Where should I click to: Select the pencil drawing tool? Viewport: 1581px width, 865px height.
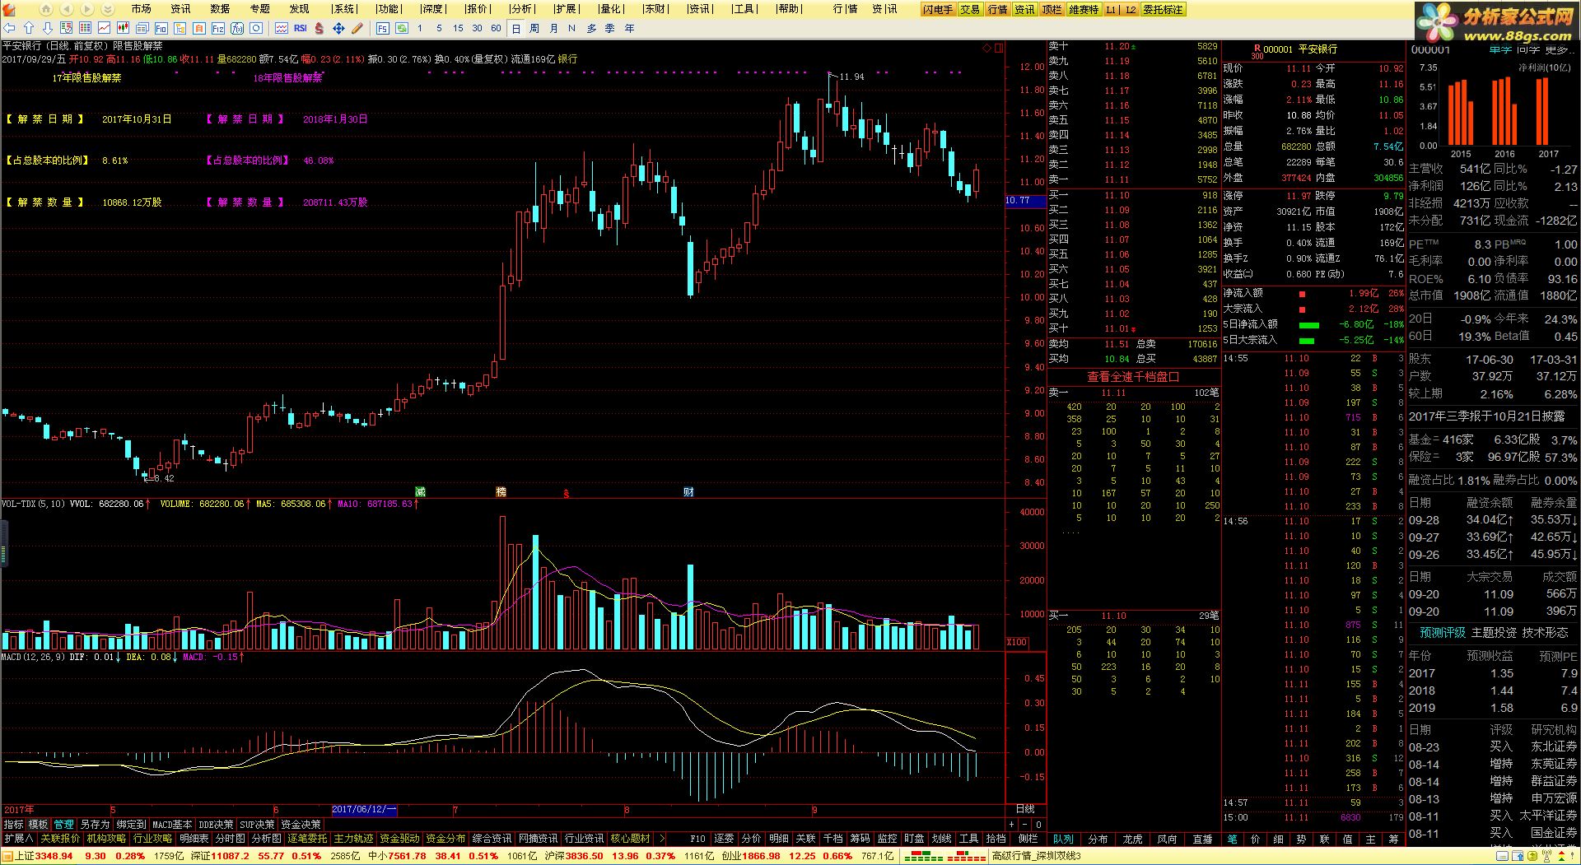point(357,28)
